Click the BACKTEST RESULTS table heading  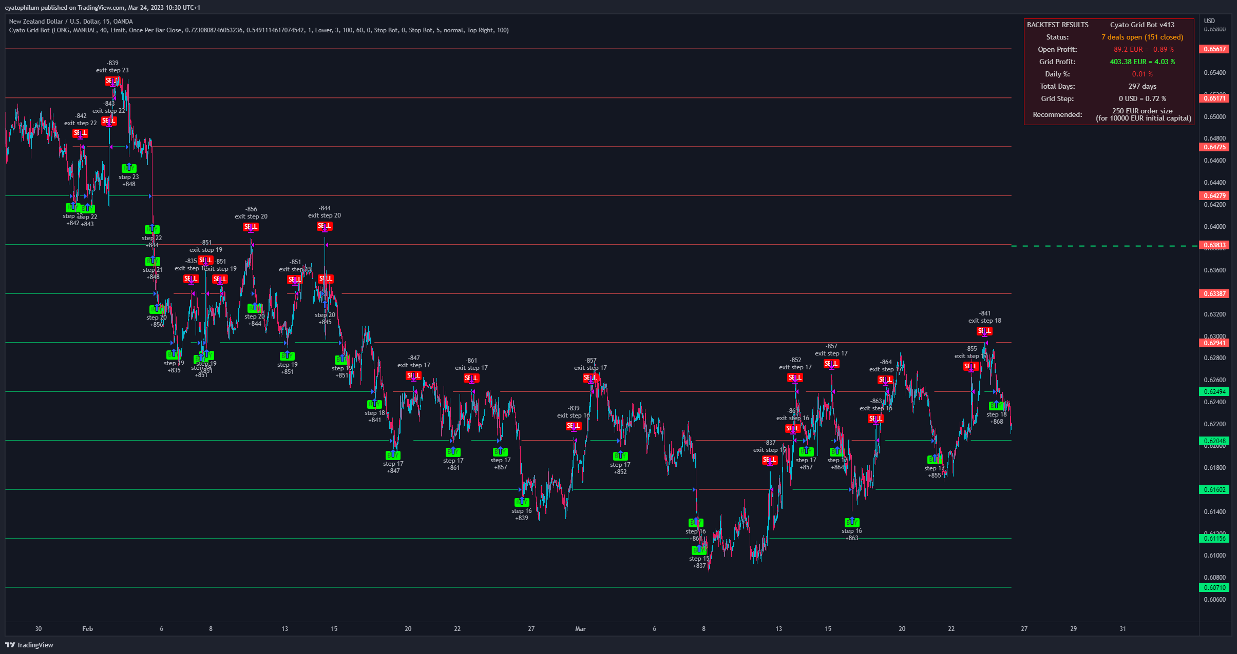[1057, 25]
